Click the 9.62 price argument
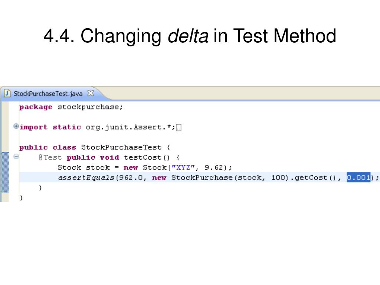 point(213,167)
